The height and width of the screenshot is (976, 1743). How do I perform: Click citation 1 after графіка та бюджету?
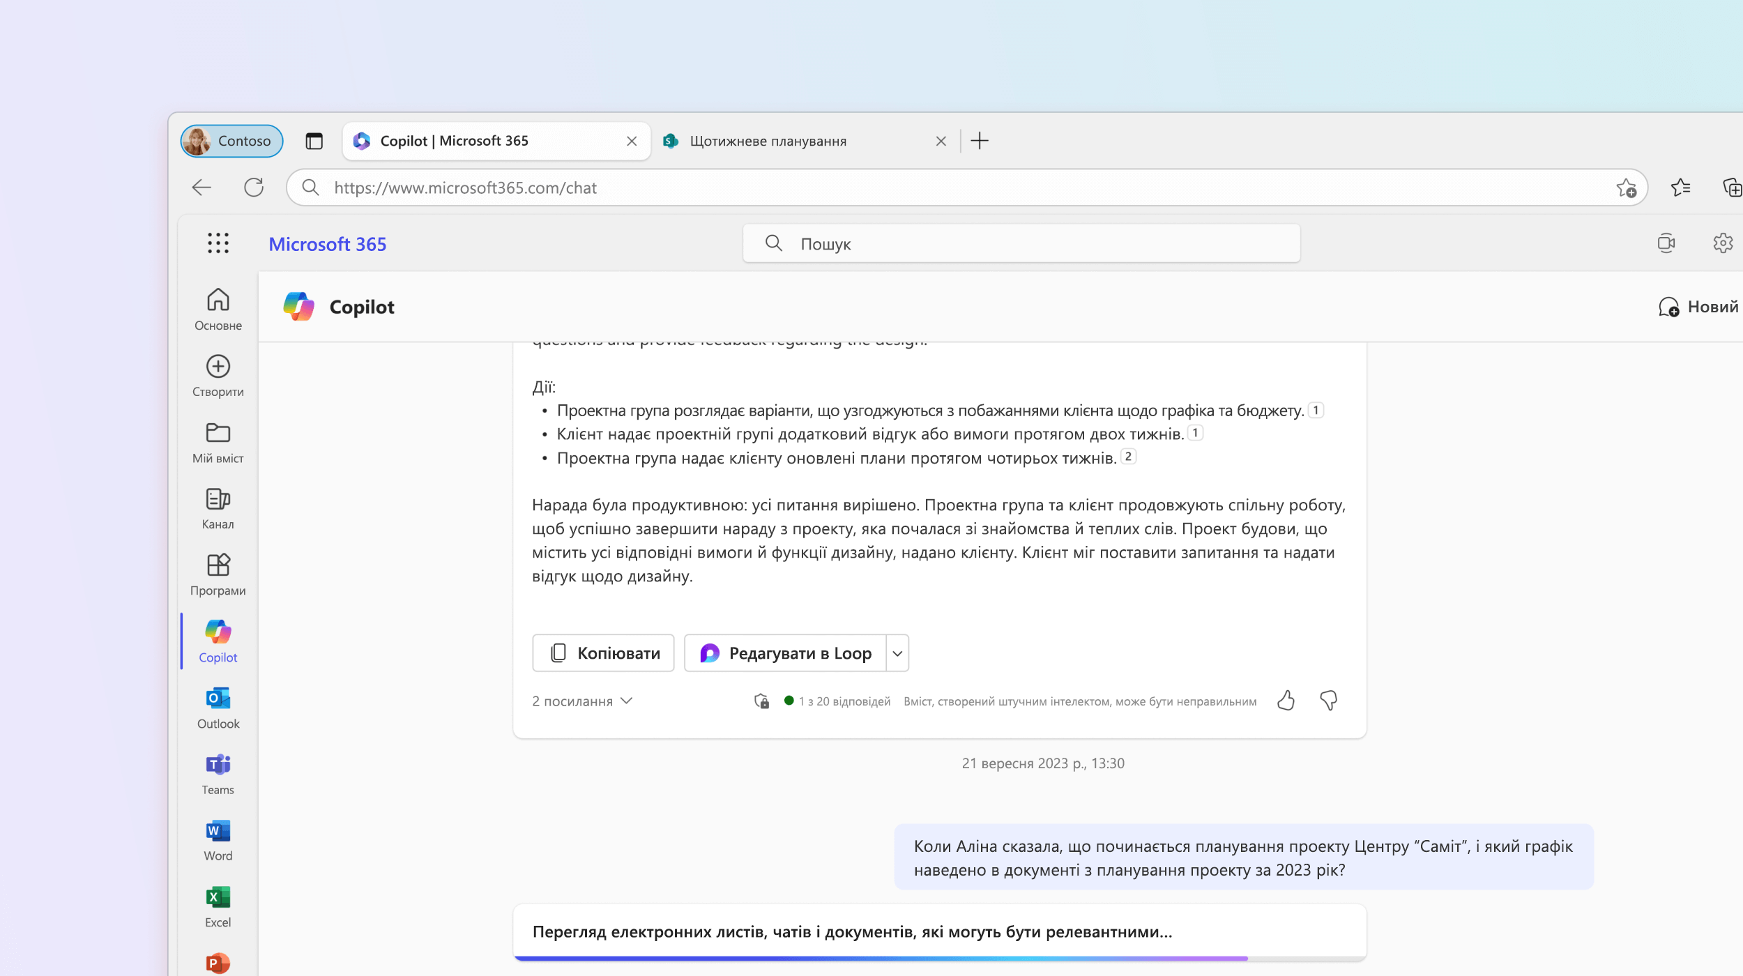pos(1316,410)
